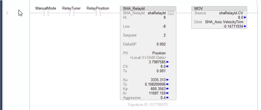261x110 pixels.
Task: Select the Ku value 3335.313
Action: (x=158, y=80)
